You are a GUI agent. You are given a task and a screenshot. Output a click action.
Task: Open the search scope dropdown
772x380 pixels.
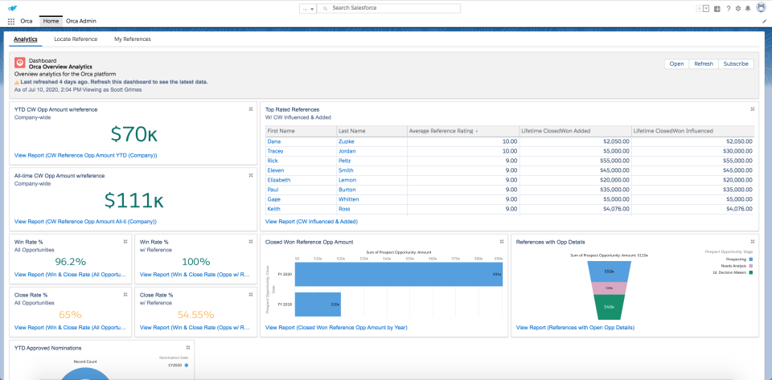point(308,8)
